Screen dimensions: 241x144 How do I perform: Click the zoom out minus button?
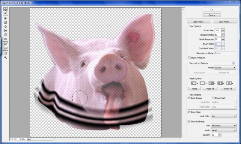[x=12, y=139]
